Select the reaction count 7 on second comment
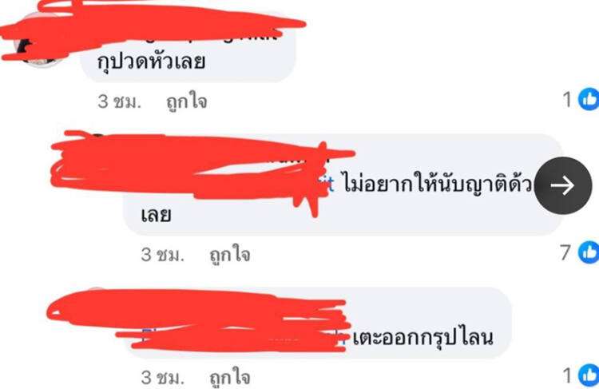This screenshot has height=389, width=599. point(566,252)
